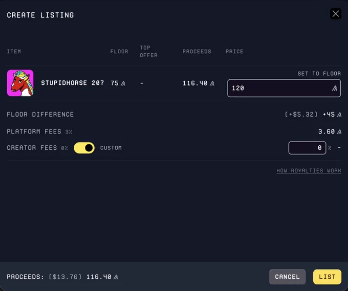This screenshot has height=291, width=348.
Task: Click the Proceeds column header
Action: point(197,52)
